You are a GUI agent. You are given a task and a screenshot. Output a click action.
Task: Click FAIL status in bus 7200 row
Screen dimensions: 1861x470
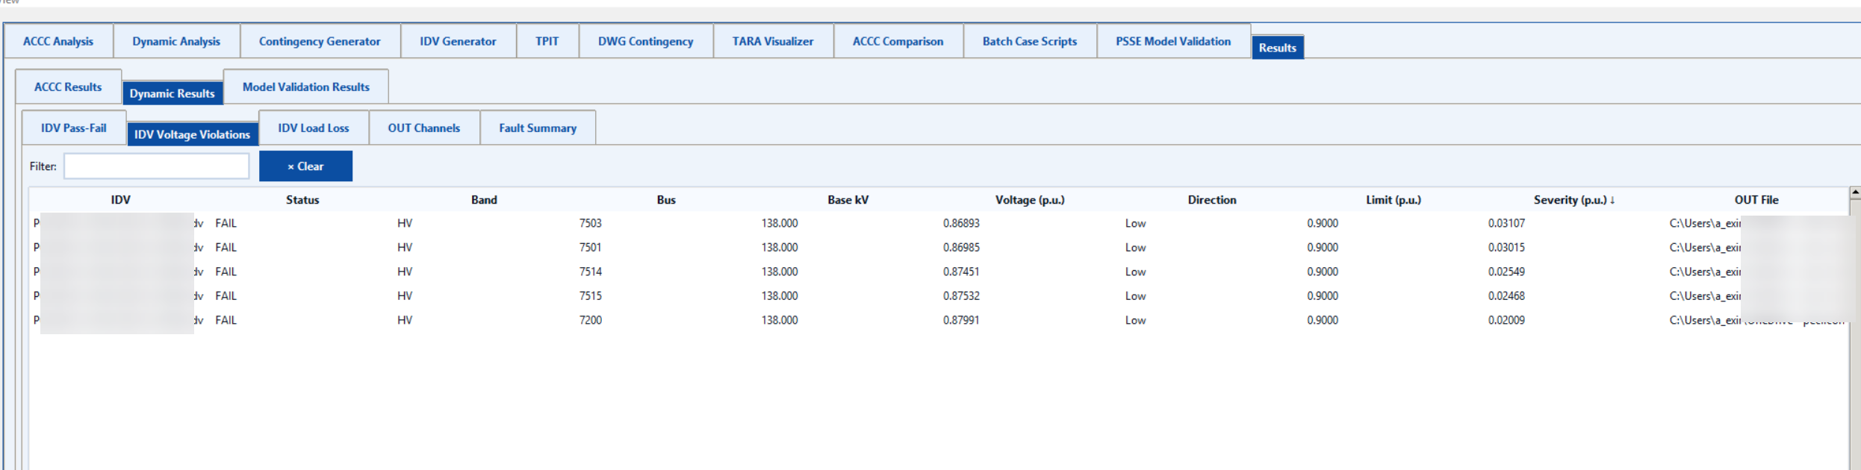coord(226,320)
